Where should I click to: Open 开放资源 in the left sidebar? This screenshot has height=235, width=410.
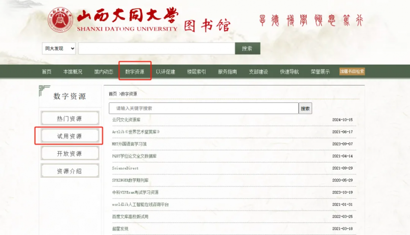tap(69, 154)
